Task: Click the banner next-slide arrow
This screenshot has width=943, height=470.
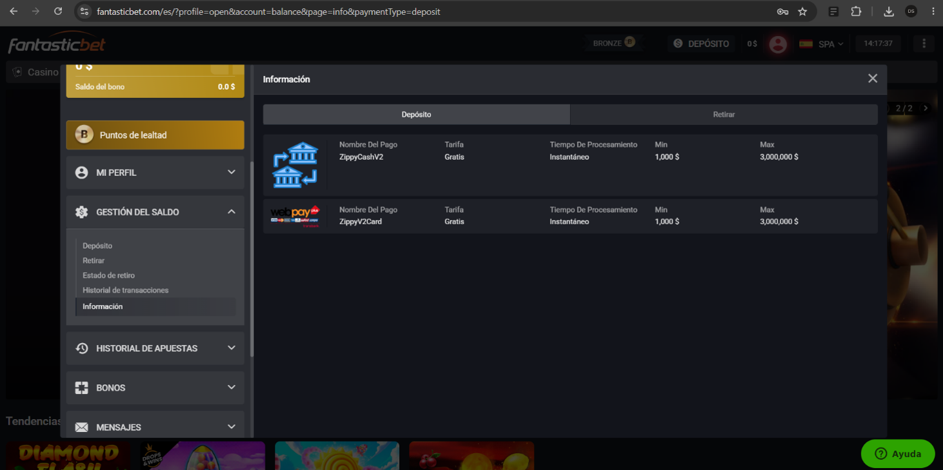Action: [x=926, y=108]
